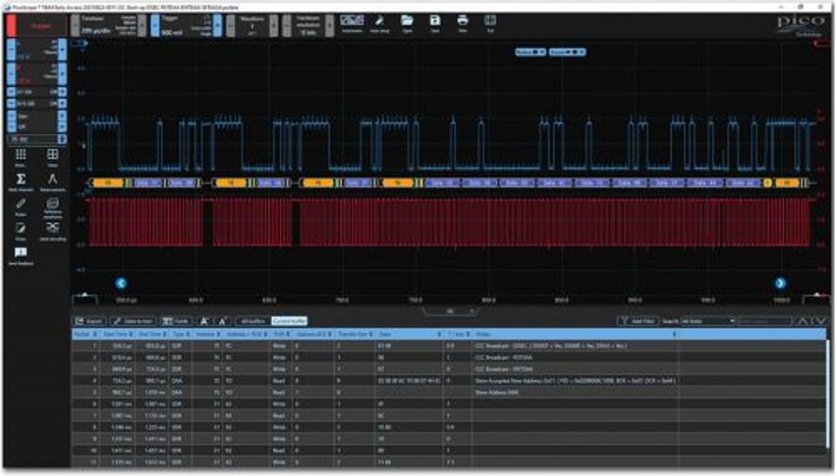Decrease Channel B range with minus
Image resolution: width=837 pixels, height=476 pixels.
tap(11, 74)
